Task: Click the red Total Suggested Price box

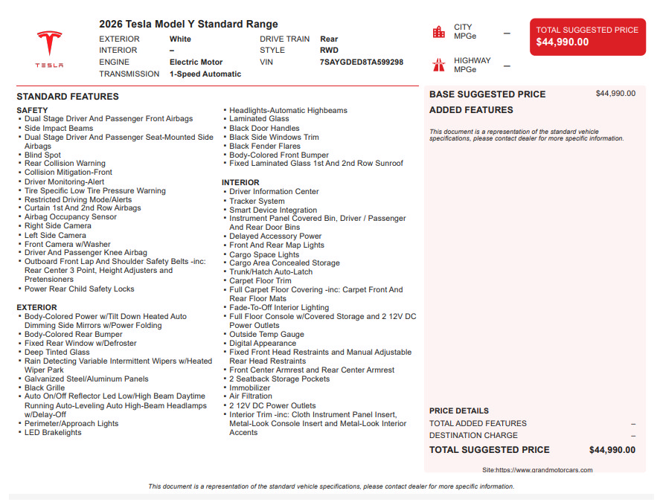Action: (588, 36)
